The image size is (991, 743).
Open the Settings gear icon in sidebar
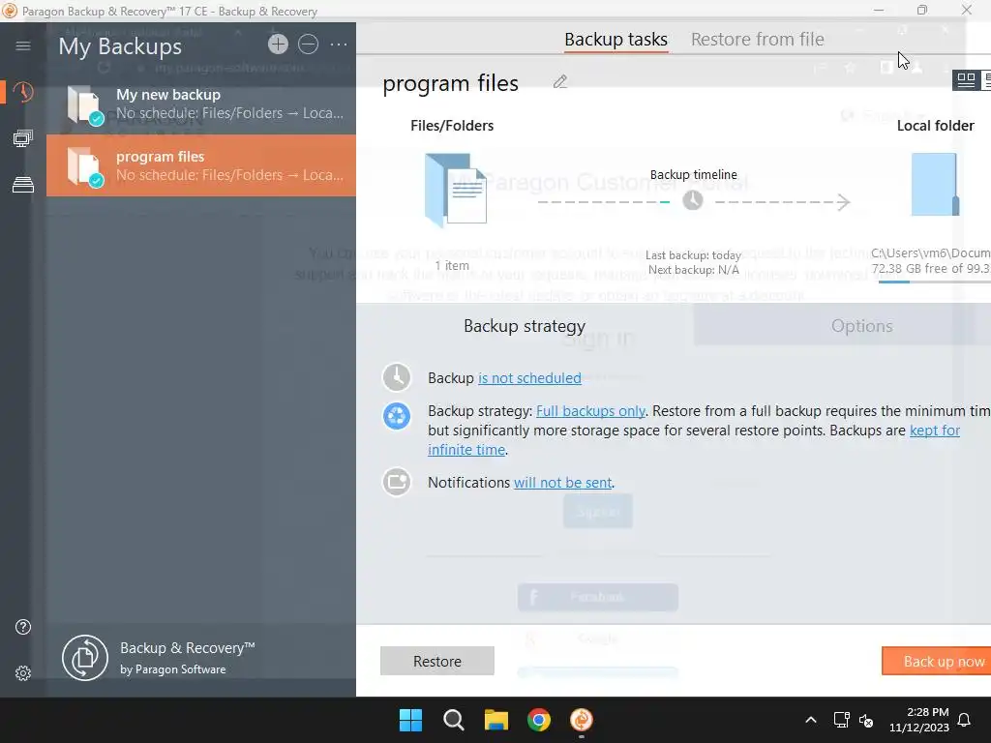23,673
